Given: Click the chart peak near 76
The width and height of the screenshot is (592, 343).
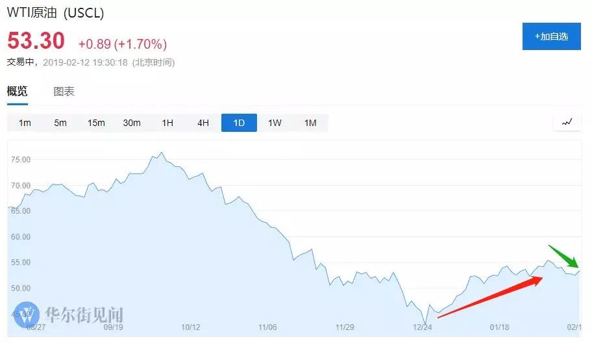Looking at the screenshot, I should pyautogui.click(x=161, y=153).
